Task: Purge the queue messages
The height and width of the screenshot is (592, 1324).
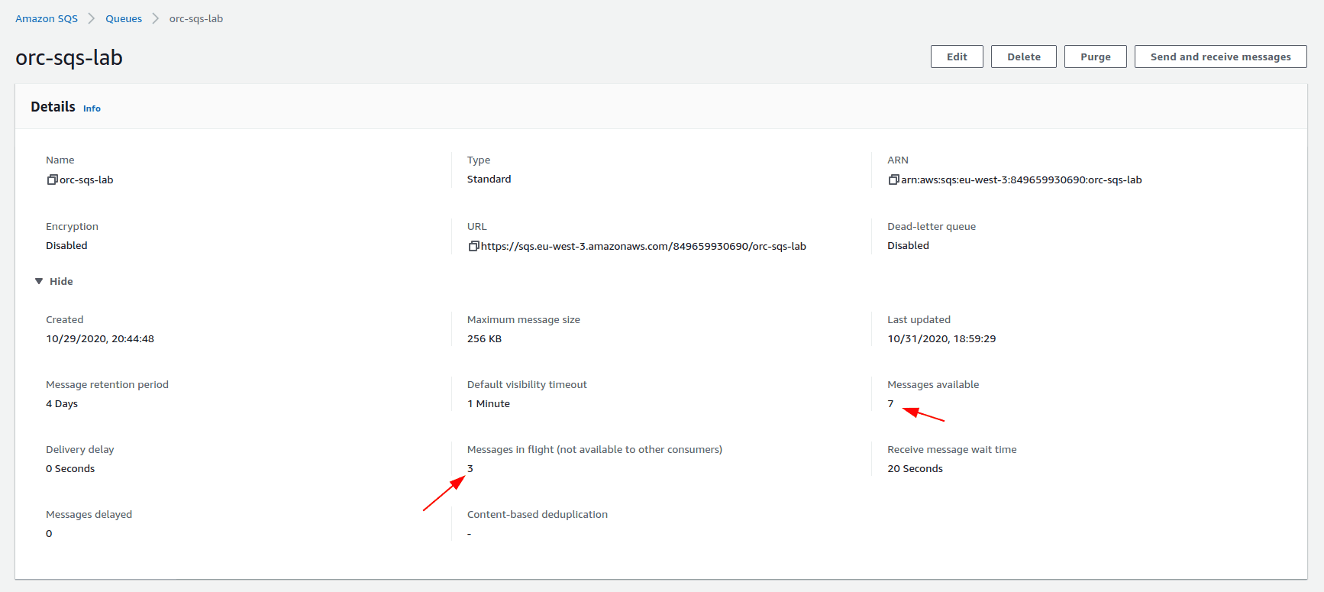Action: tap(1096, 57)
